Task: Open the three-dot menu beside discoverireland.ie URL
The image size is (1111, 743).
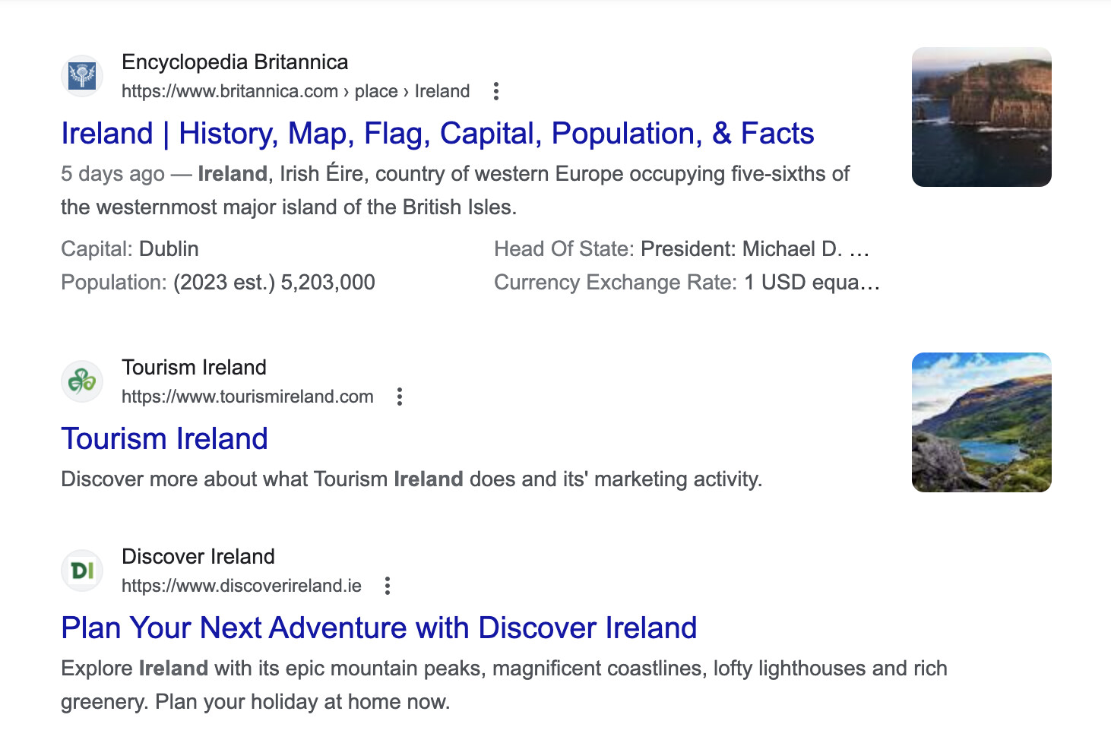Action: pyautogui.click(x=388, y=586)
